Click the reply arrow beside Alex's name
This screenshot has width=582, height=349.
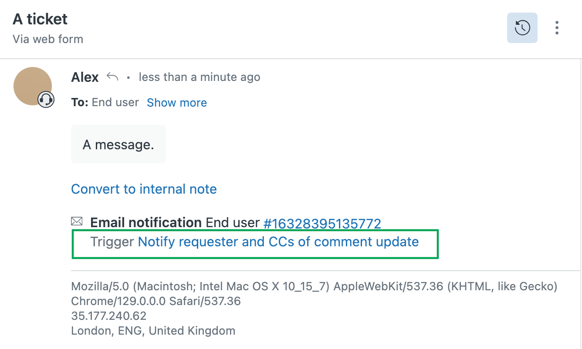click(112, 76)
